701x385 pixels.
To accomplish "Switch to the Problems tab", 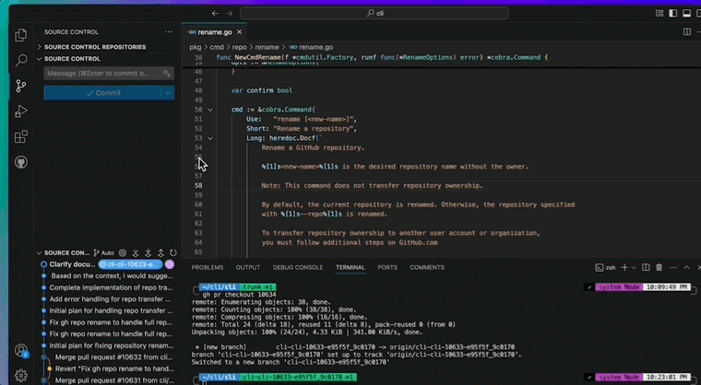I will click(208, 267).
